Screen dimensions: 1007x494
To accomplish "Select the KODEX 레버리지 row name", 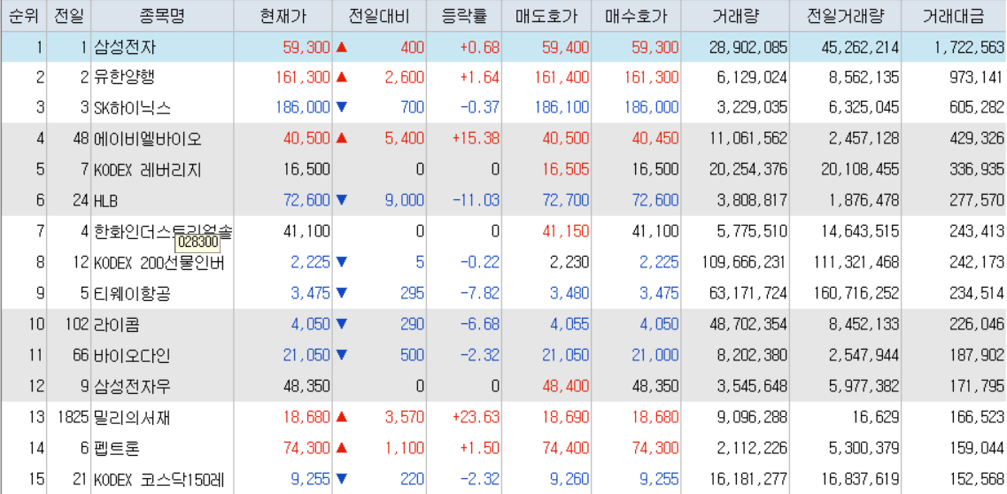I will tap(147, 170).
